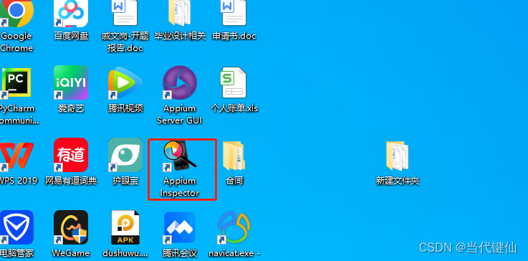Select the 腾讯会议 shortcut icon
This screenshot has width=528, height=261.
click(x=180, y=227)
